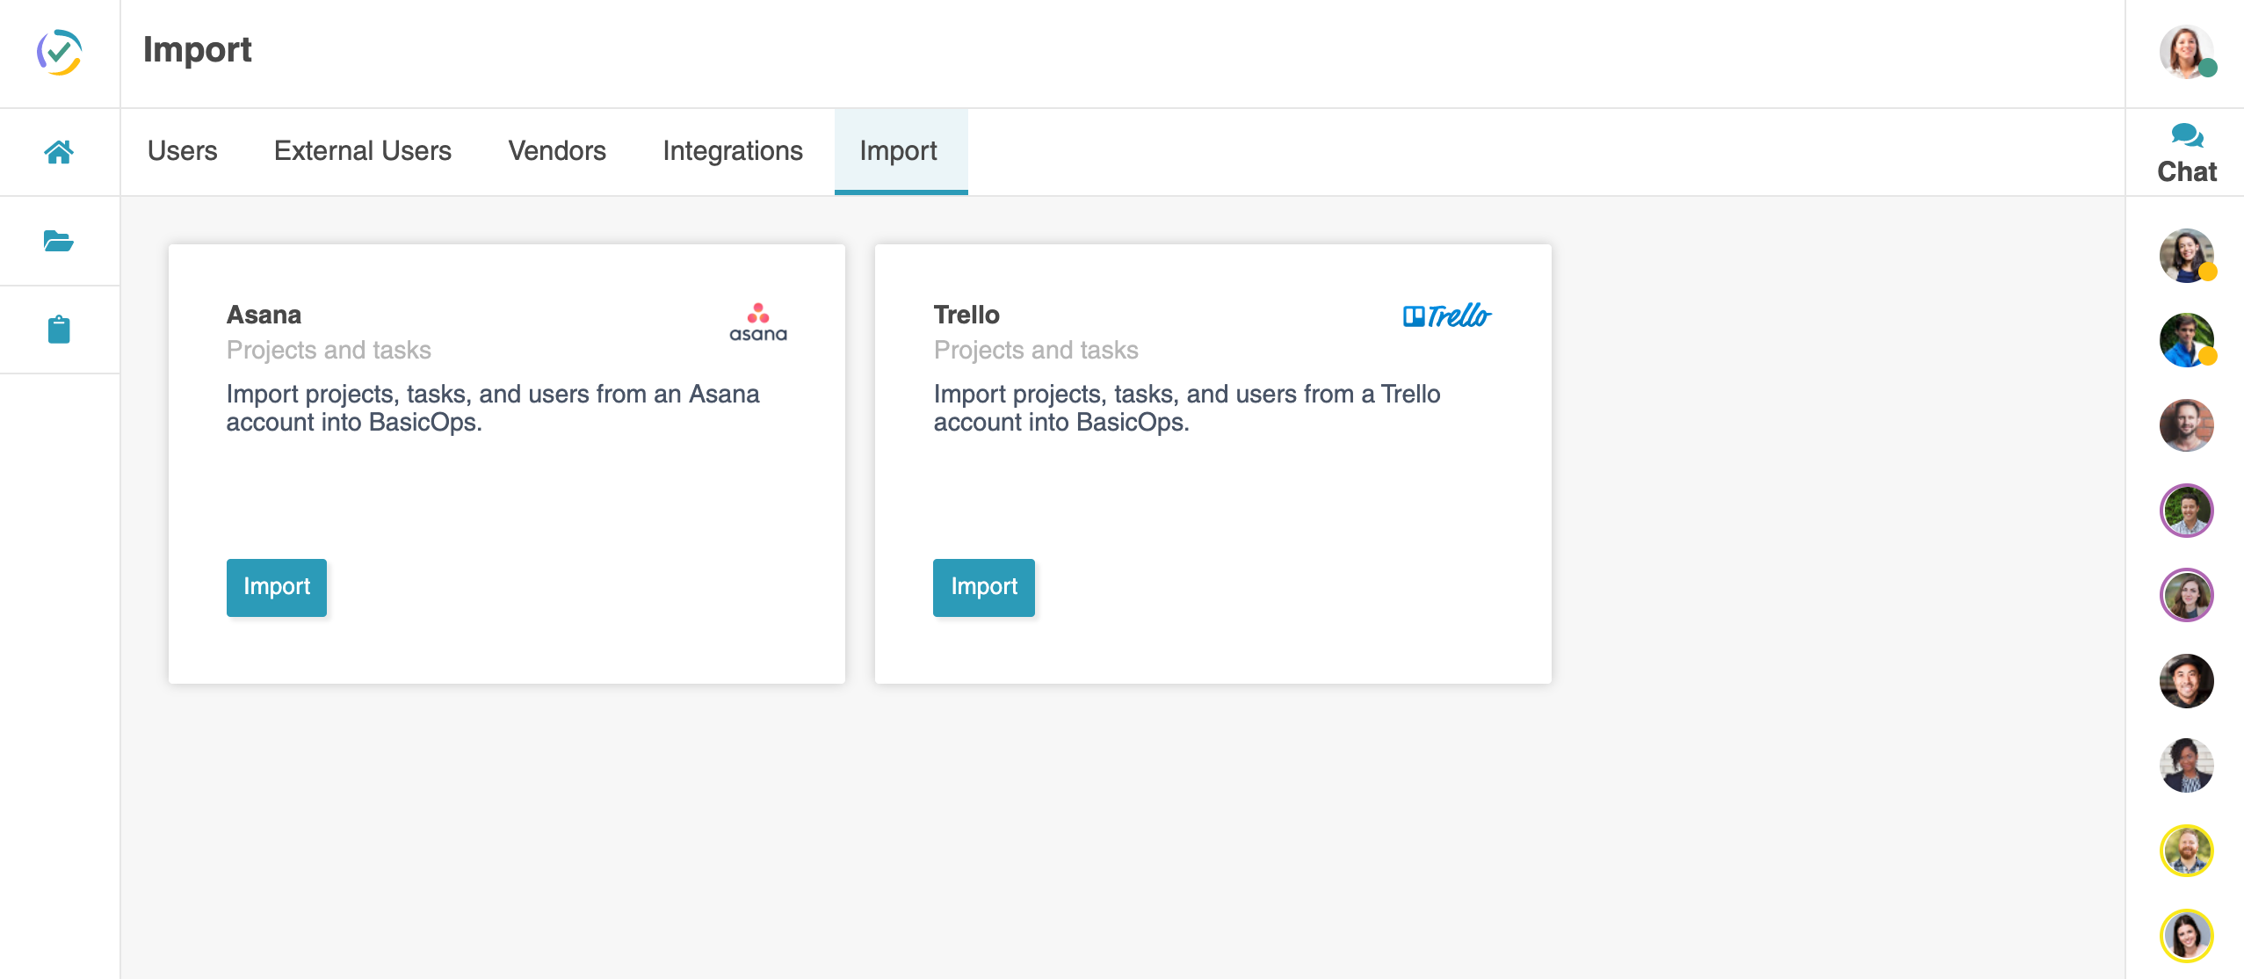Open the clipboard tasks sidebar icon
The height and width of the screenshot is (979, 2244).
pyautogui.click(x=59, y=330)
